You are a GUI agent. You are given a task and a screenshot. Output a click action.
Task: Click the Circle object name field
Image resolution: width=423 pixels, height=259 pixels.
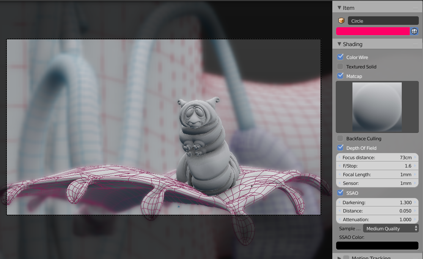383,21
